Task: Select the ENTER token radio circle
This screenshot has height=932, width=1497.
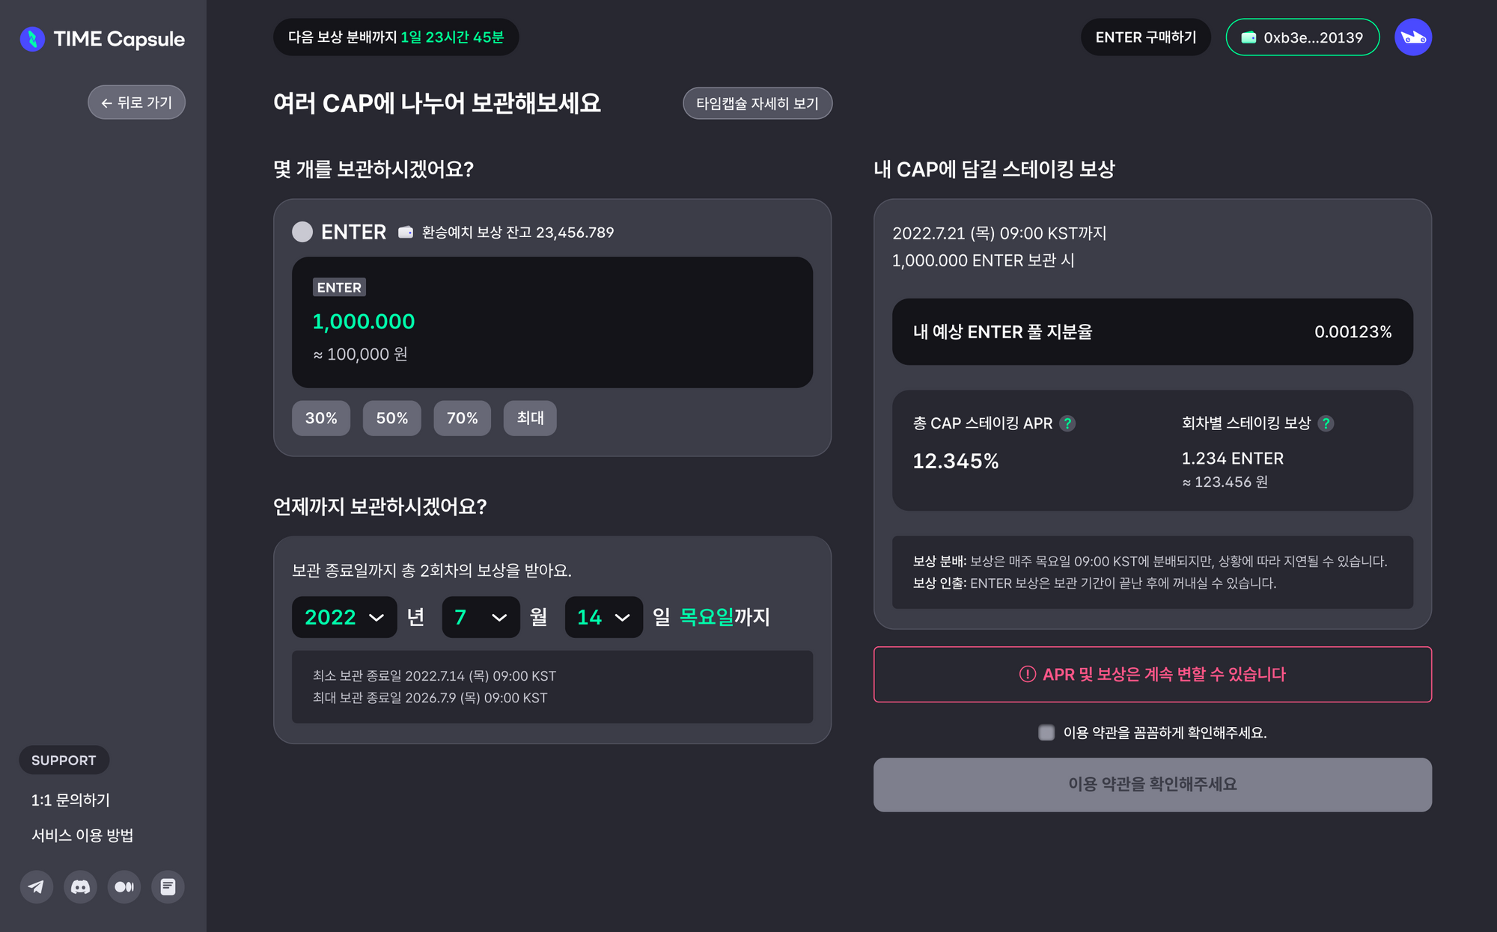Action: pos(302,232)
